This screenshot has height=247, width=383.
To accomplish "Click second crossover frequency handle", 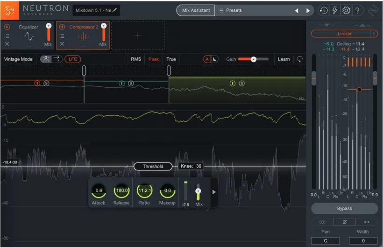I will pos(169,71).
